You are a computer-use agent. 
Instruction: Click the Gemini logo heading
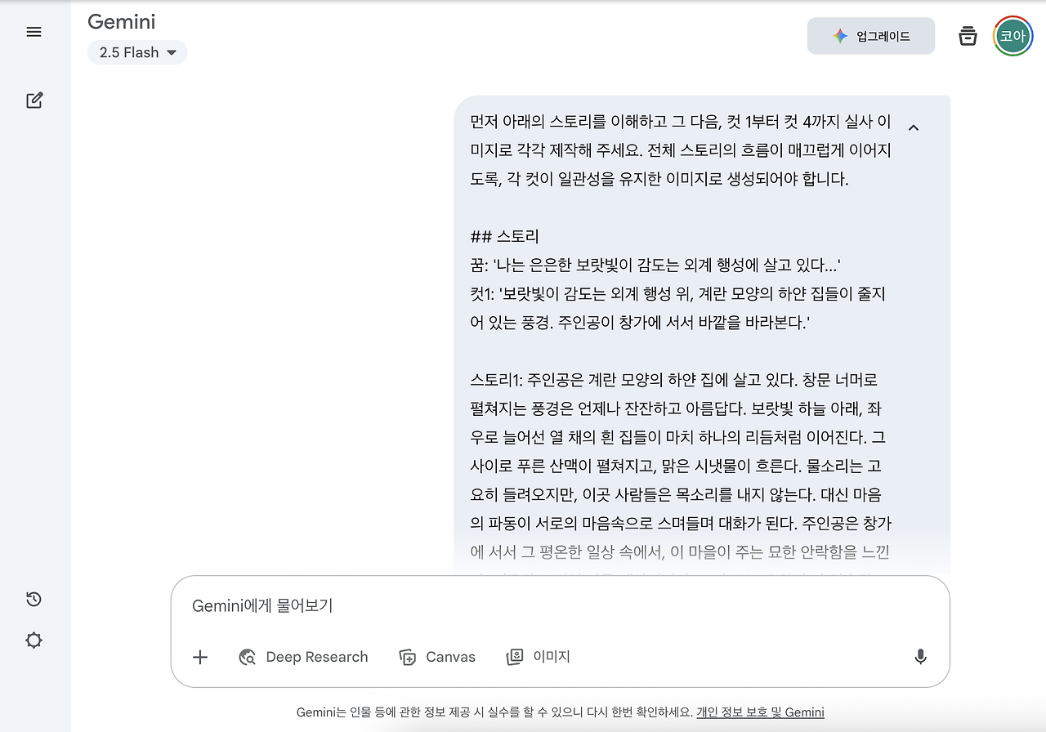pyautogui.click(x=121, y=22)
